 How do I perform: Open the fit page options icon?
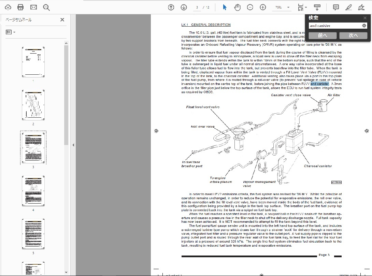coord(302,8)
